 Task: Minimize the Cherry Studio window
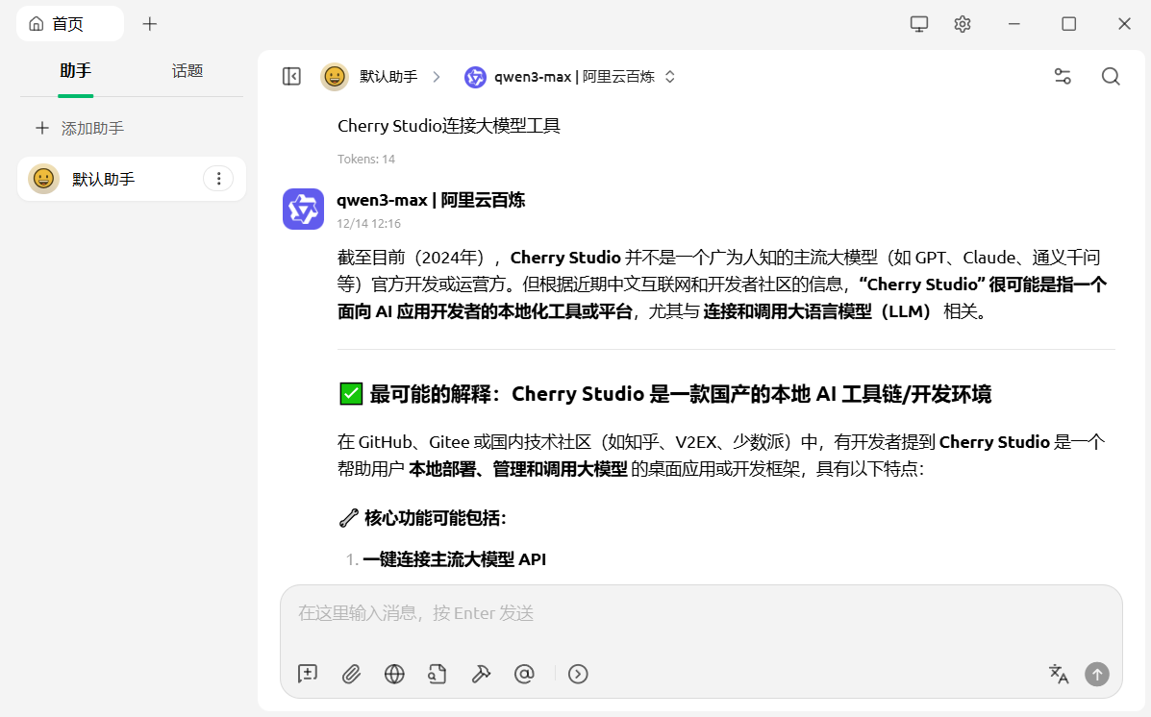click(x=1013, y=24)
